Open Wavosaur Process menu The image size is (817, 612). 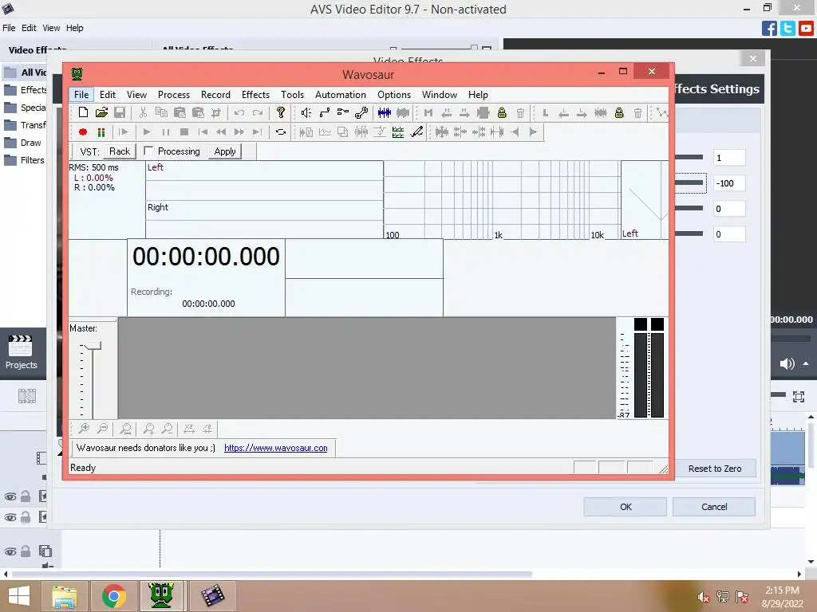click(x=173, y=95)
